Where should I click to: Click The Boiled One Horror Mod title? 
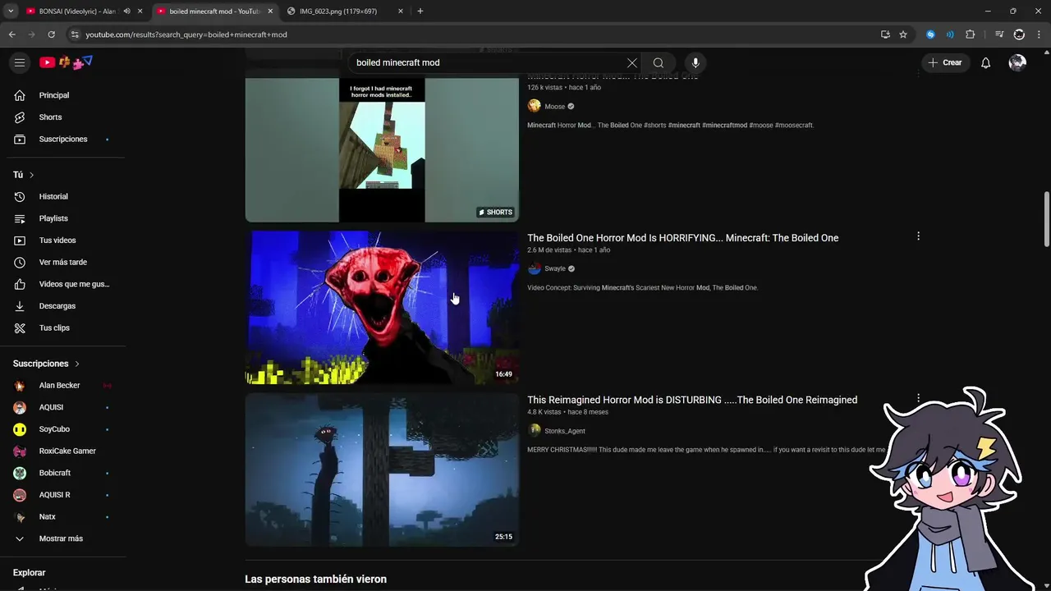click(682, 238)
